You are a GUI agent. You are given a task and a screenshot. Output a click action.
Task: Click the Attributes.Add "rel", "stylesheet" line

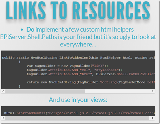(75, 70)
